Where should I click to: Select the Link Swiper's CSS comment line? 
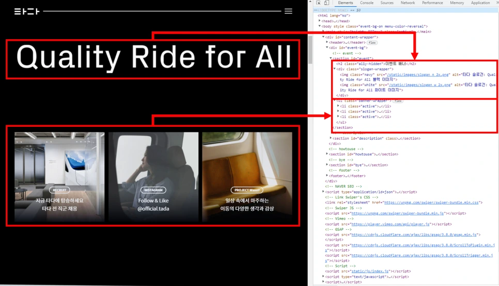point(352,197)
